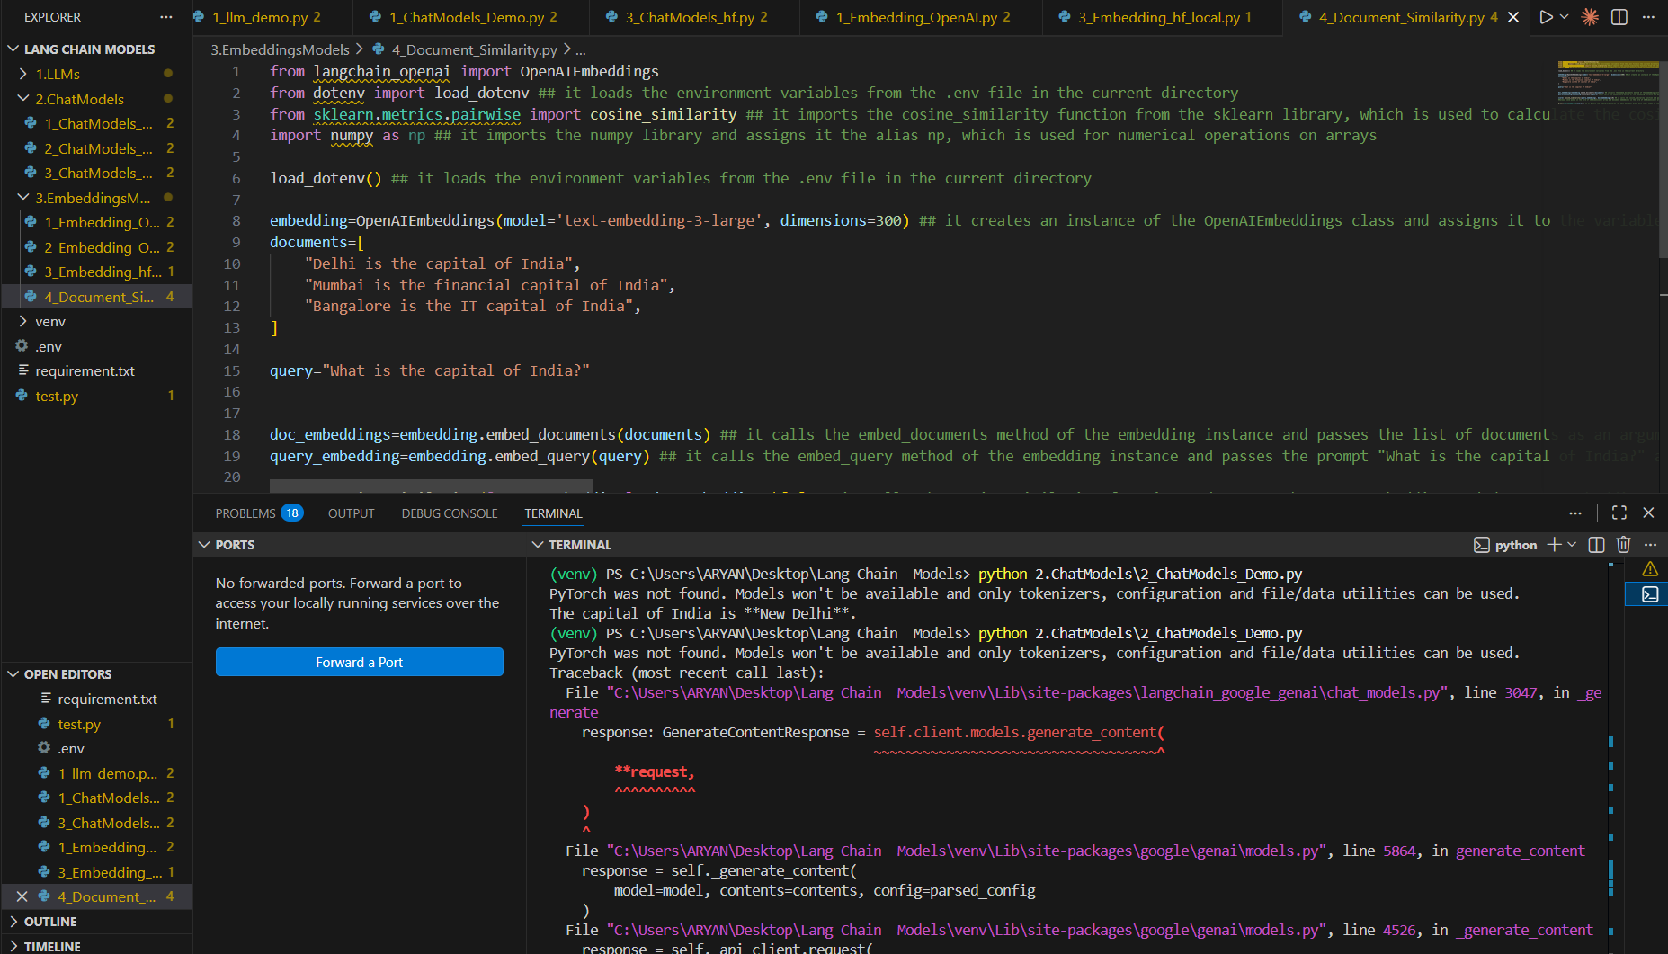Kill terminal with the trash icon
This screenshot has width=1668, height=954.
pos(1623,545)
